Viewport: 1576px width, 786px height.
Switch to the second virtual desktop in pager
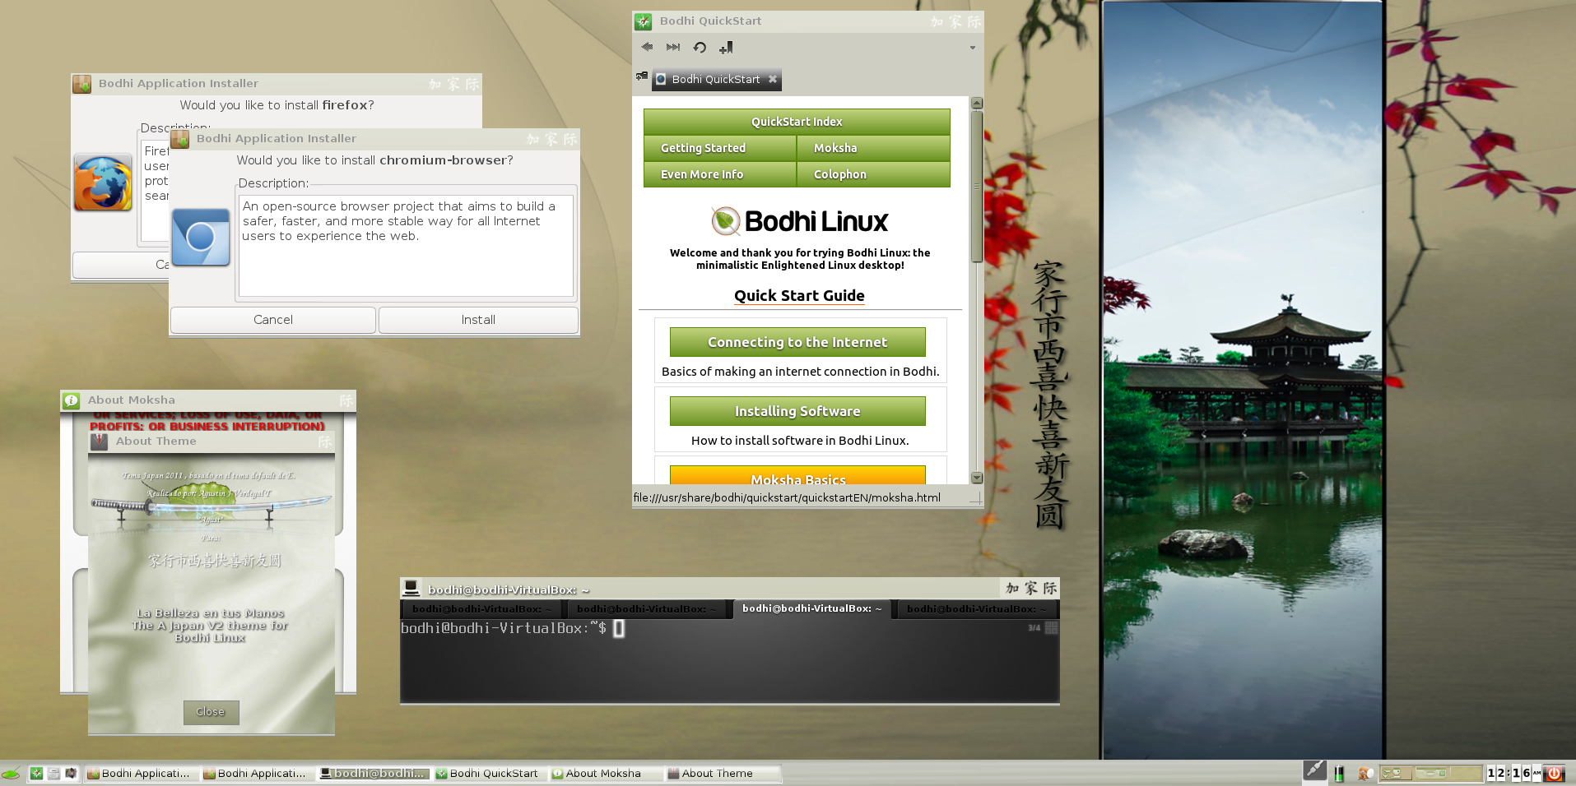click(1431, 773)
